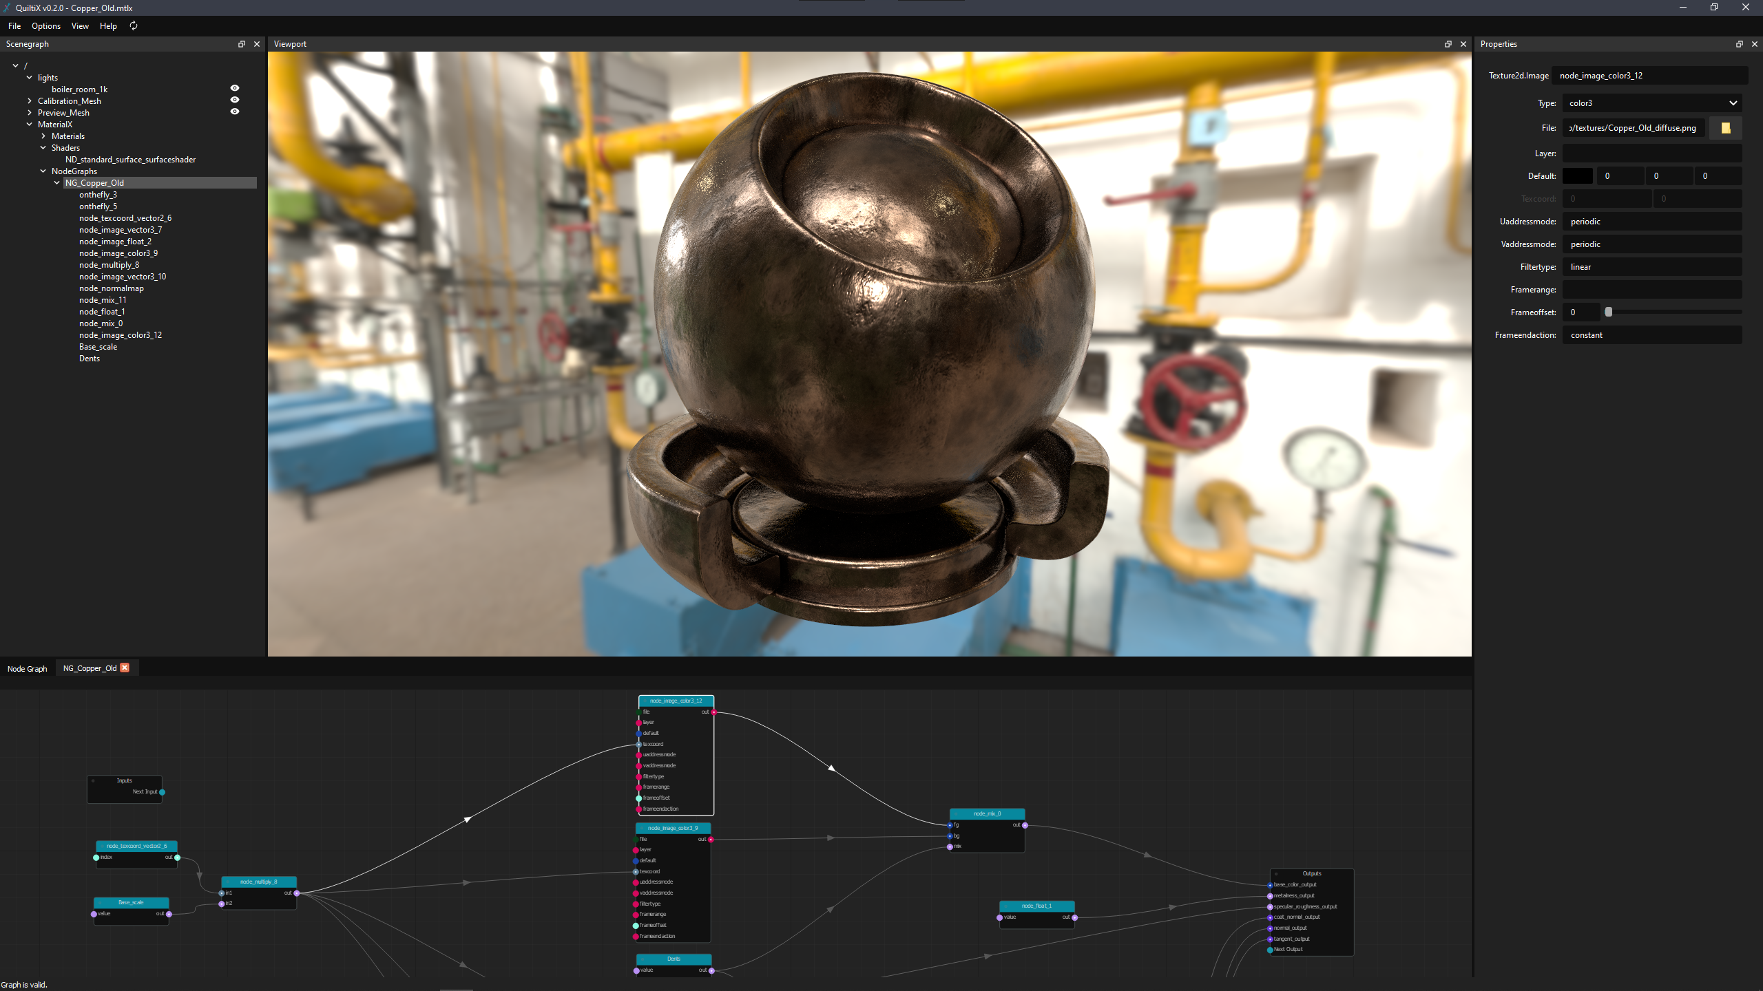Image resolution: width=1763 pixels, height=991 pixels.
Task: Hide the Calibration_Mesh
Action: tap(235, 100)
